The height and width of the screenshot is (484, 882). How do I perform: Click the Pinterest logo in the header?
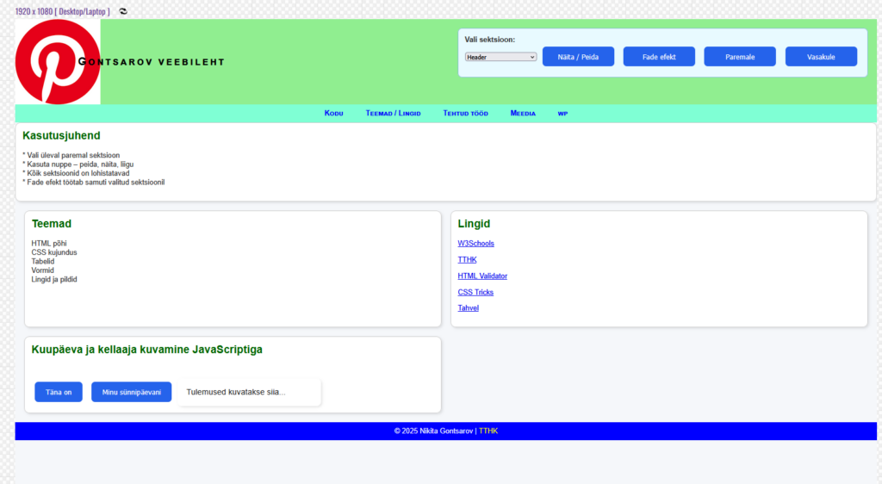[x=58, y=62]
